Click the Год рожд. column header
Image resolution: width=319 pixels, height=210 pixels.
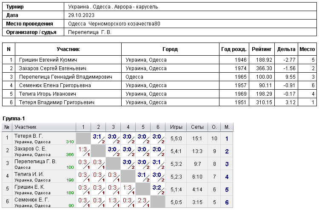tap(234, 49)
